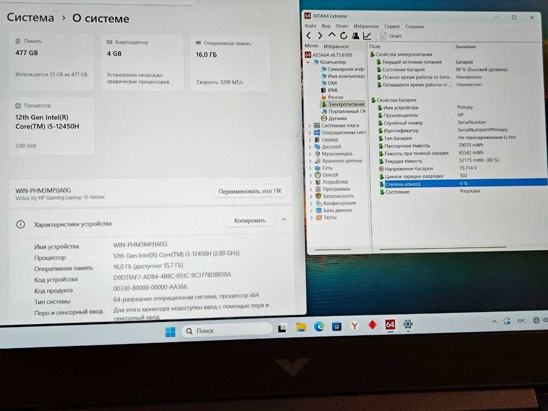Open the Видеоадаптер 4 GB card

point(142,63)
